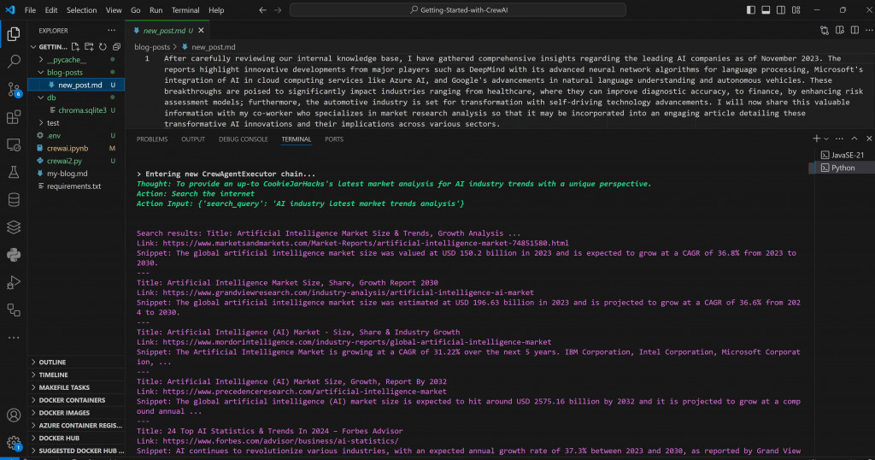
Task: Open the stacked layers icon in activity bar
Action: point(14,227)
